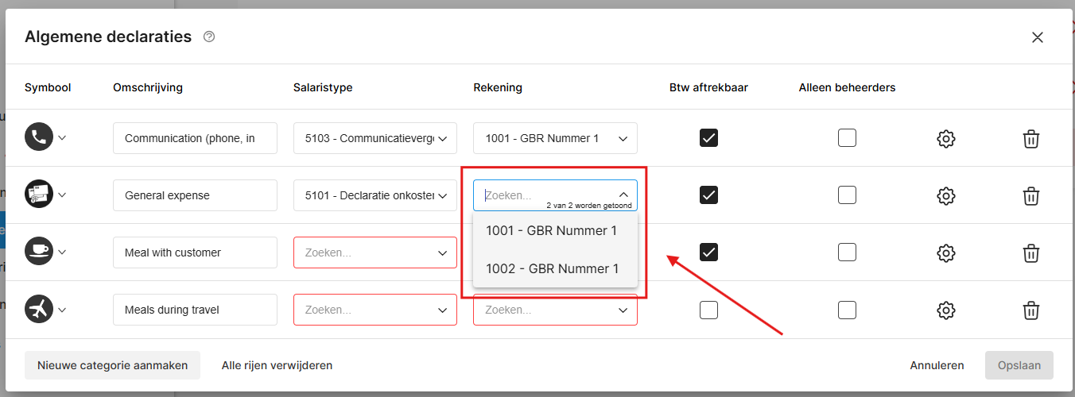Expand symbol chevron beside coffee cup icon
This screenshot has width=1075, height=397.
pos(62,252)
